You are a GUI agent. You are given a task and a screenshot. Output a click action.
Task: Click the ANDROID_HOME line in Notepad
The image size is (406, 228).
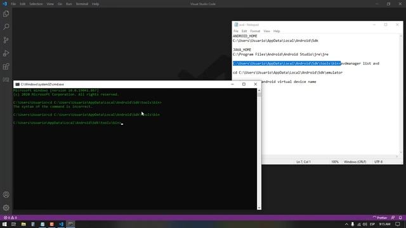pyautogui.click(x=245, y=36)
